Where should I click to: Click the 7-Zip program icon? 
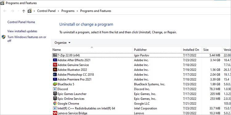55,55
